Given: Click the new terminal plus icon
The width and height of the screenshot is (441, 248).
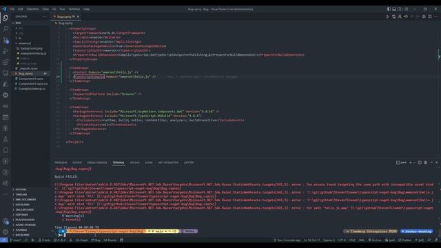Looking at the screenshot, I should [x=411, y=163].
